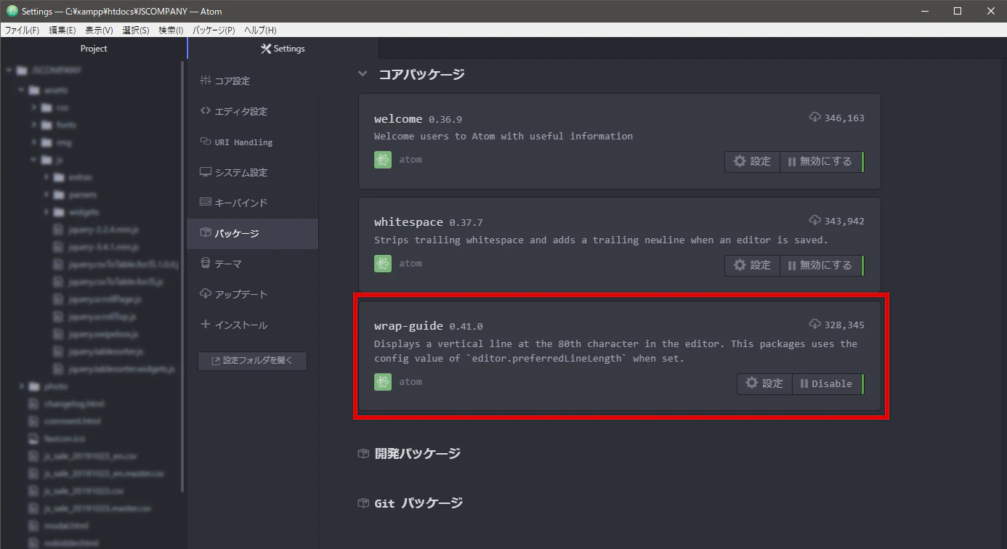Collapse the assets folder arrow

click(x=21, y=90)
